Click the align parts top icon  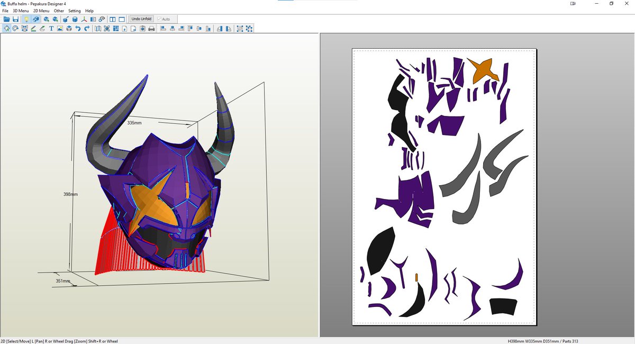click(x=190, y=28)
